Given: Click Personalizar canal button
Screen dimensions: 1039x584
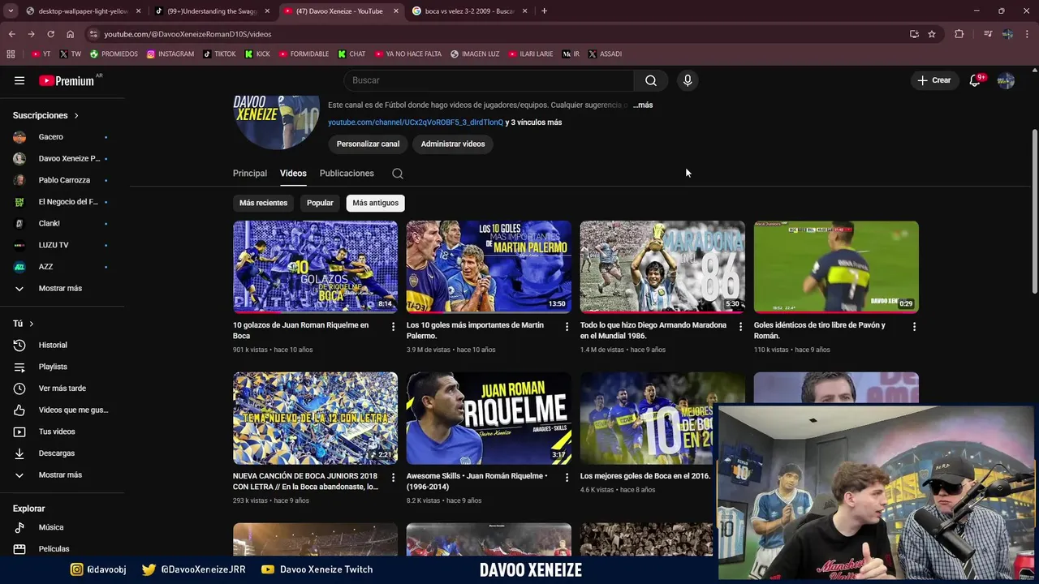Looking at the screenshot, I should (x=368, y=144).
